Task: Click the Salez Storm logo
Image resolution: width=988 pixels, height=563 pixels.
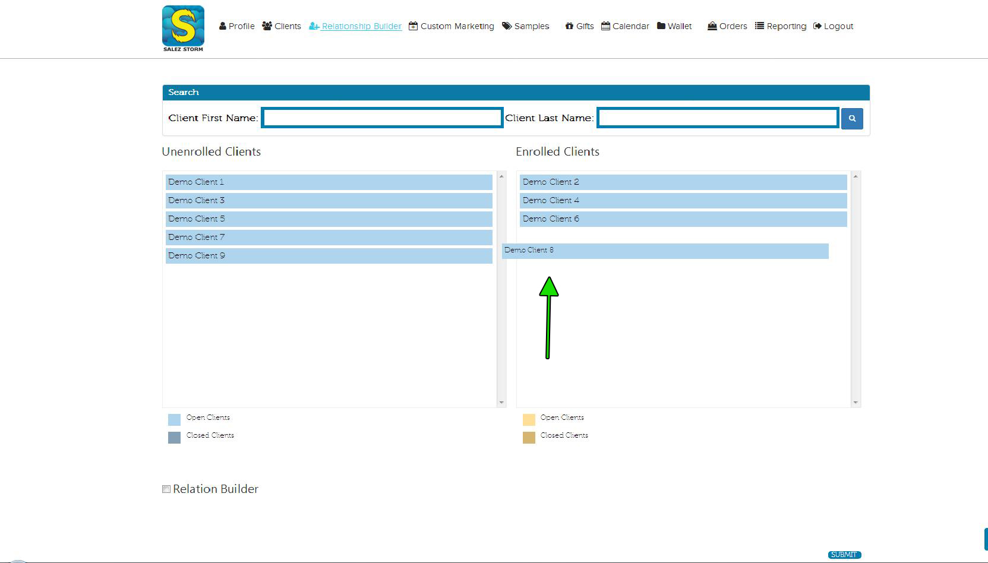Action: pyautogui.click(x=183, y=28)
